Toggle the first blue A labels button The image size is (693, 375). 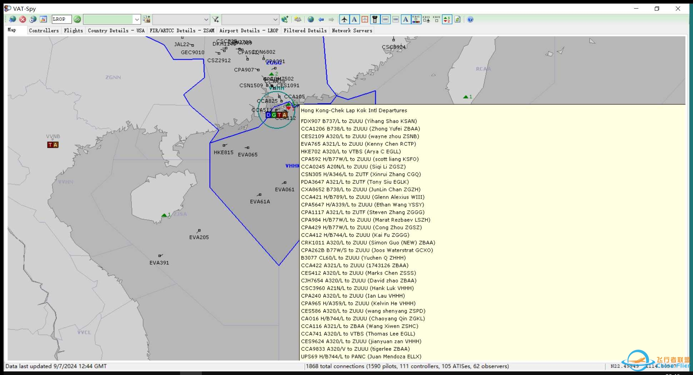pos(354,19)
